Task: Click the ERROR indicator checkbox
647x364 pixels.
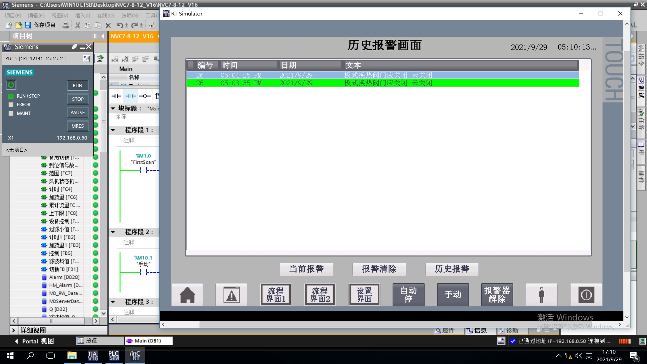Action: 11,105
